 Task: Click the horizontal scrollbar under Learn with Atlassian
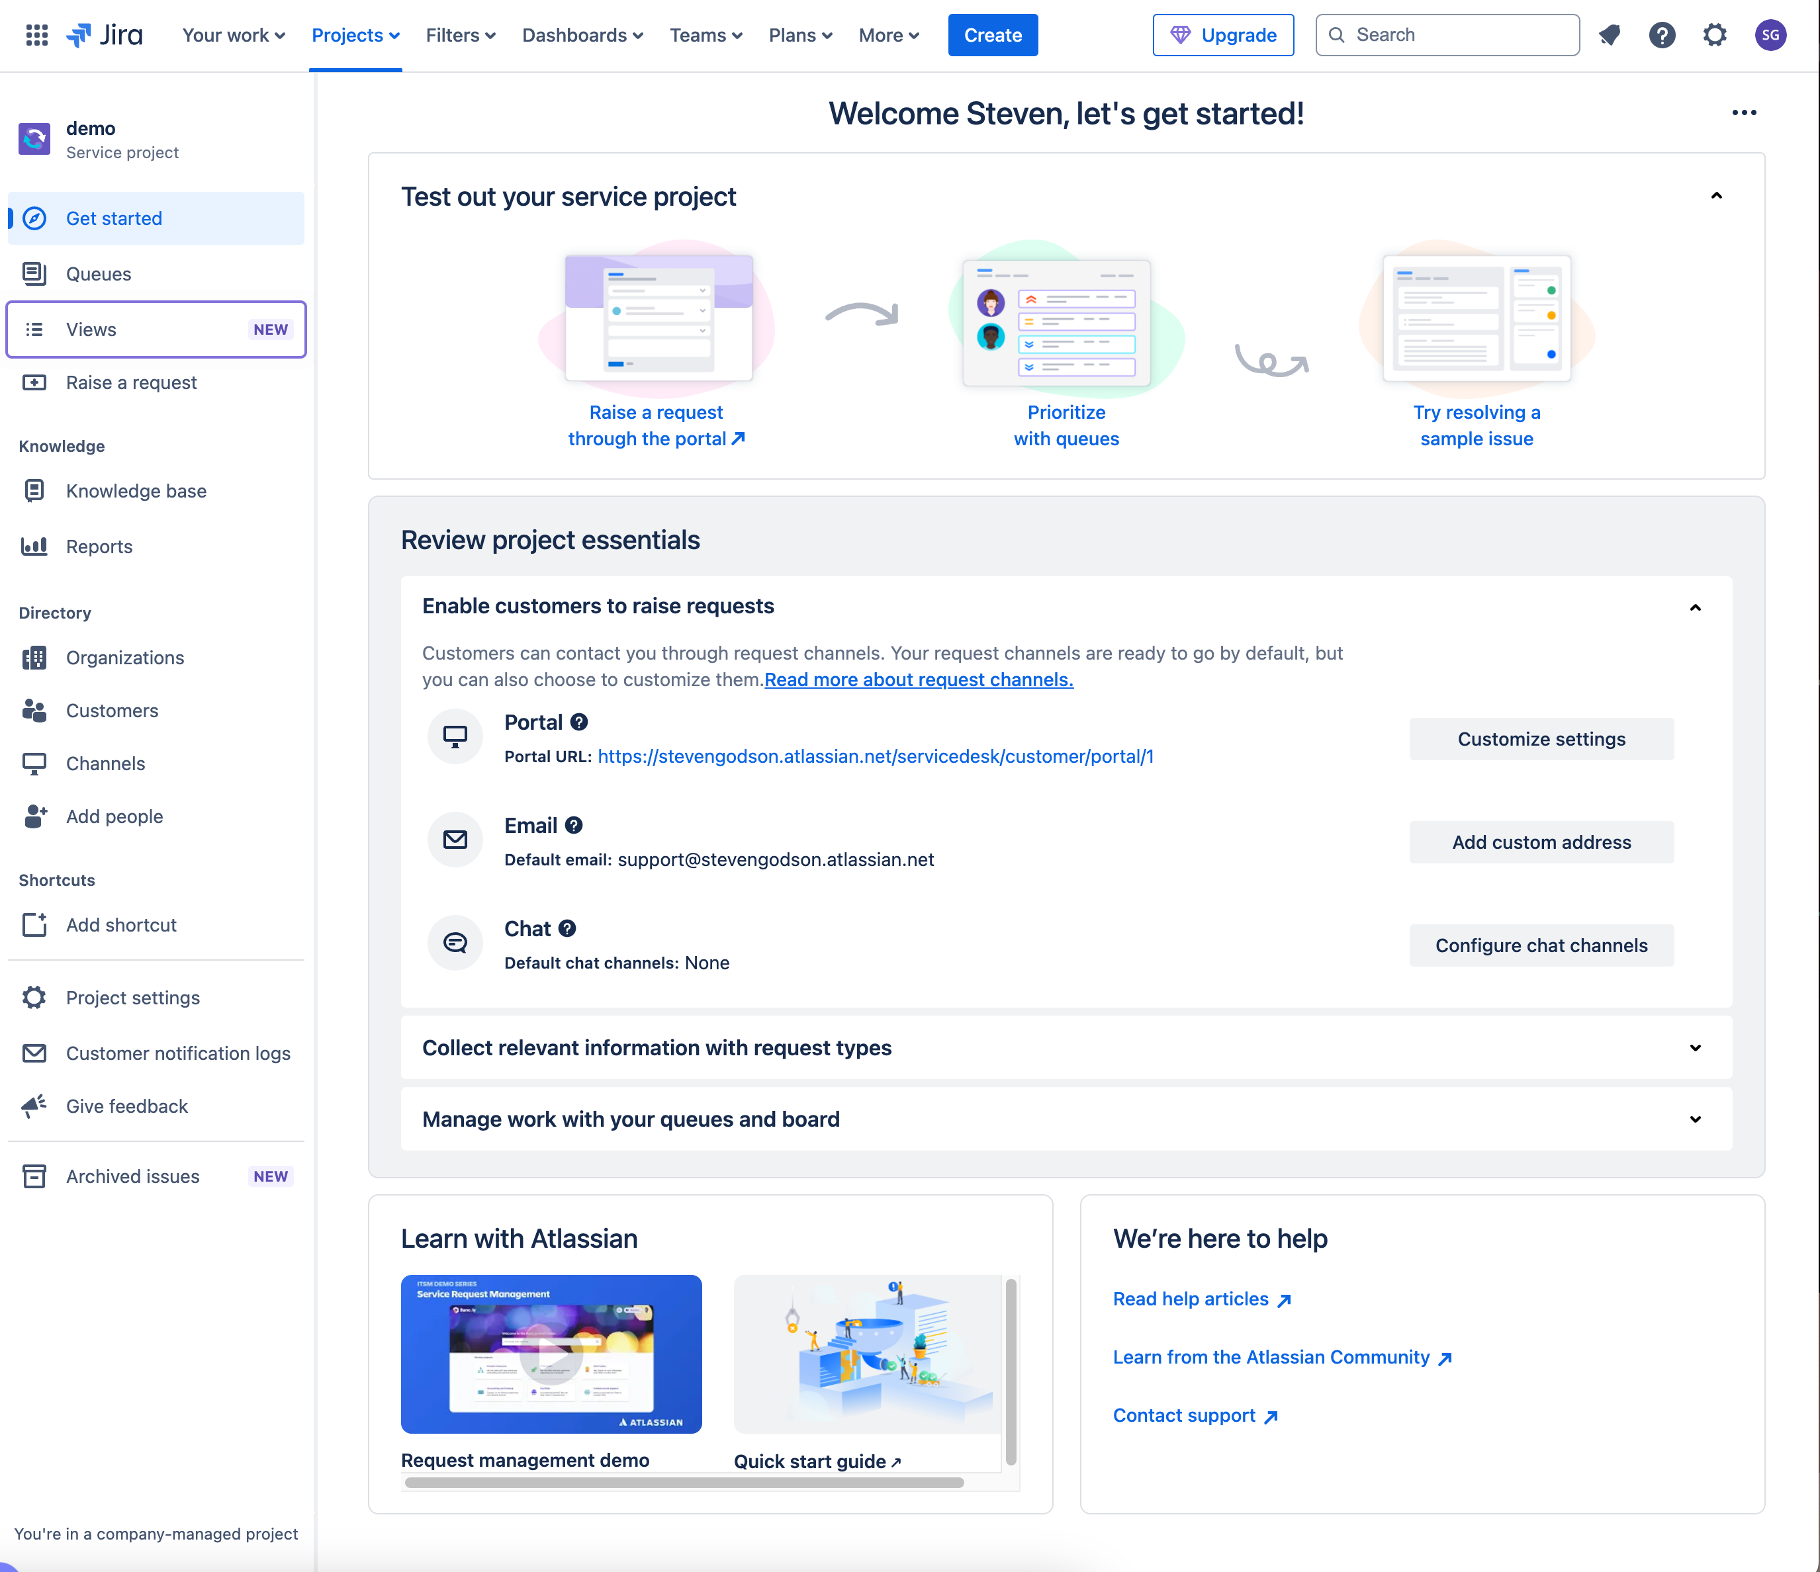(x=684, y=1483)
